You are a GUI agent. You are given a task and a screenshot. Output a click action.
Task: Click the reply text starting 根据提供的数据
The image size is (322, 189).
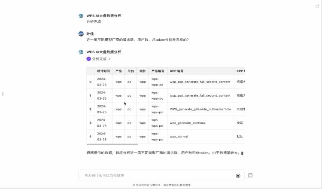point(164,153)
